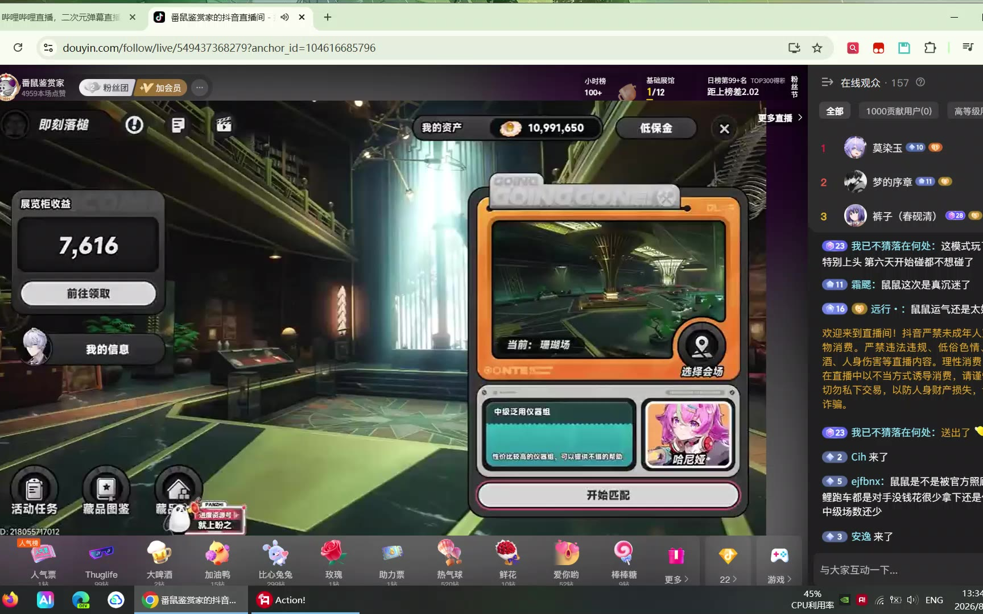This screenshot has width=983, height=614.
Task: Open 莫染玉 viewer profile
Action: [887, 148]
